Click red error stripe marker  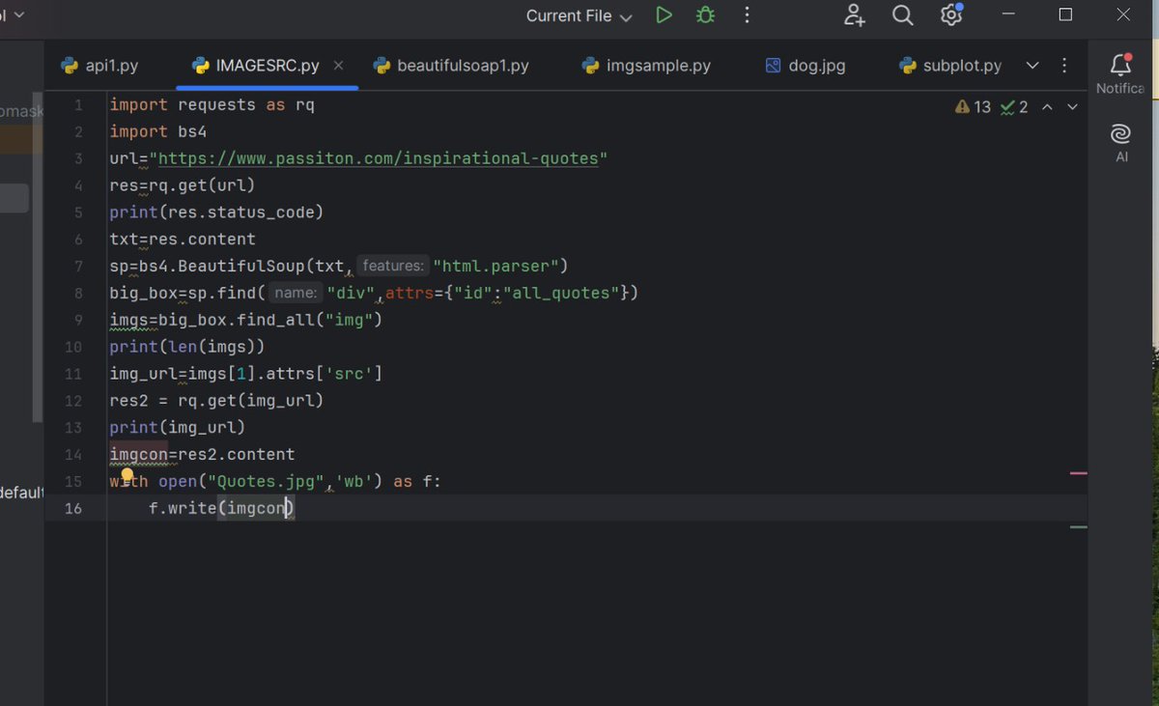[1079, 473]
